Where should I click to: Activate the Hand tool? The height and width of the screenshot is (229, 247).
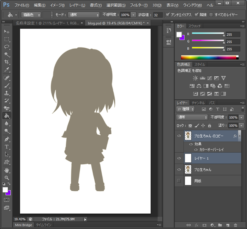[7, 170]
